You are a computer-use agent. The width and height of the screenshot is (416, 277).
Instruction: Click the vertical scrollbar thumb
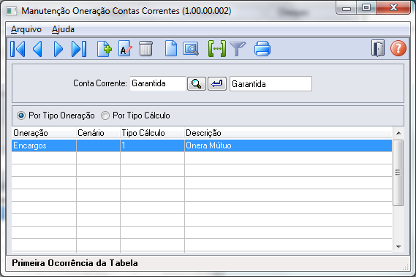point(398,172)
